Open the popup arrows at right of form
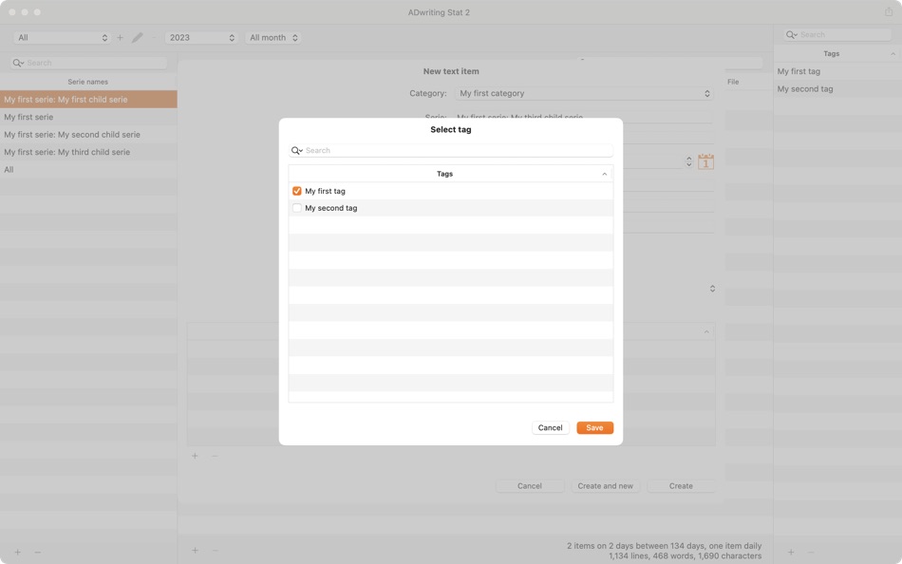 712,289
